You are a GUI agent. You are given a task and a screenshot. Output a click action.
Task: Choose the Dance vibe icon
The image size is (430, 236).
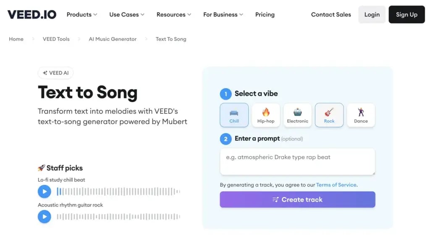[x=361, y=115]
